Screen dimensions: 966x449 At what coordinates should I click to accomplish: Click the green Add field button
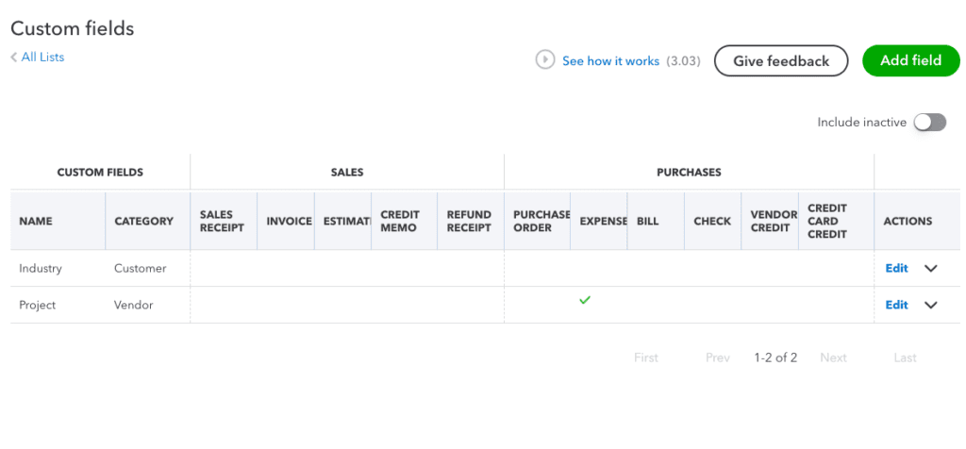[910, 60]
